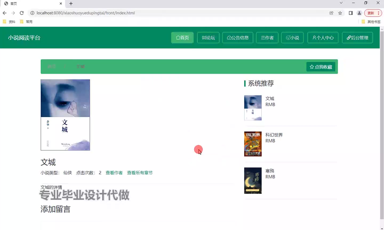Click the 科幻世界 title in 系统推荐
The image size is (384, 230).
pos(274,135)
